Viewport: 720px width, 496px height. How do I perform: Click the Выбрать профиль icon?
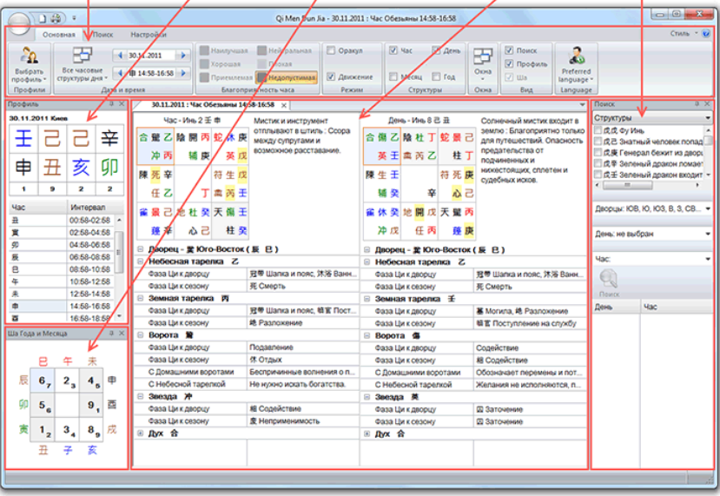(30, 58)
